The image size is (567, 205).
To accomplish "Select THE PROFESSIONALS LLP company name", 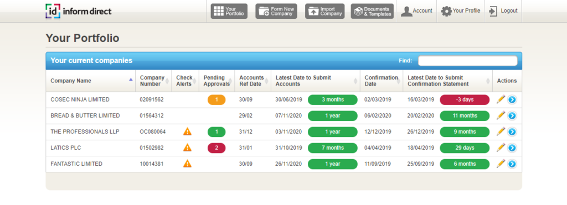I will tap(85, 132).
